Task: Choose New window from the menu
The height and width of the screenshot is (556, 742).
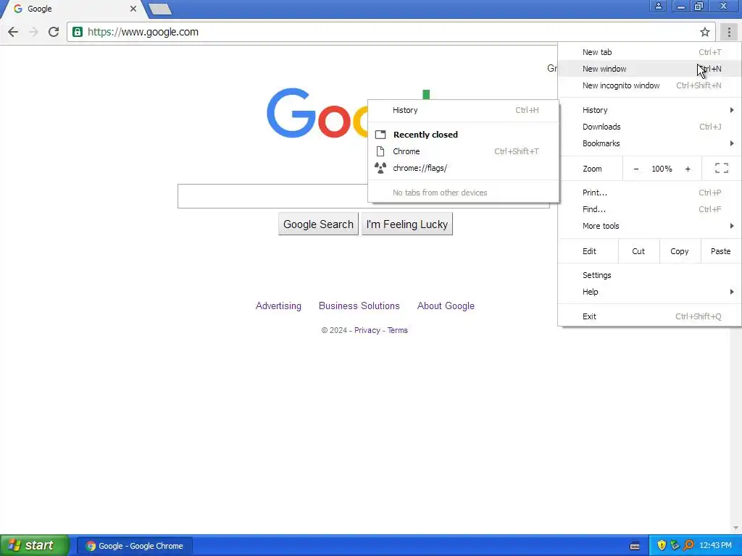Action: pos(649,69)
